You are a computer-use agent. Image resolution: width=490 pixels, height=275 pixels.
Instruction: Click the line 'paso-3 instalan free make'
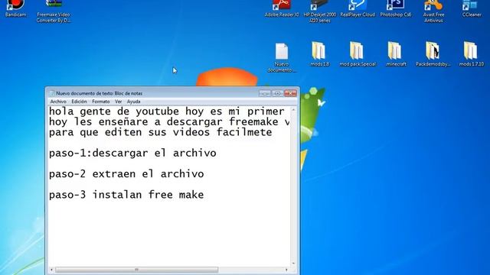(126, 195)
